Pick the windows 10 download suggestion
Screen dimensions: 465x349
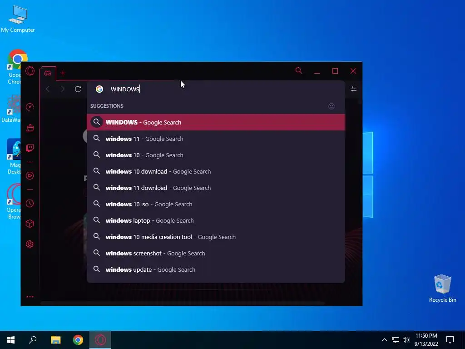[x=216, y=171]
